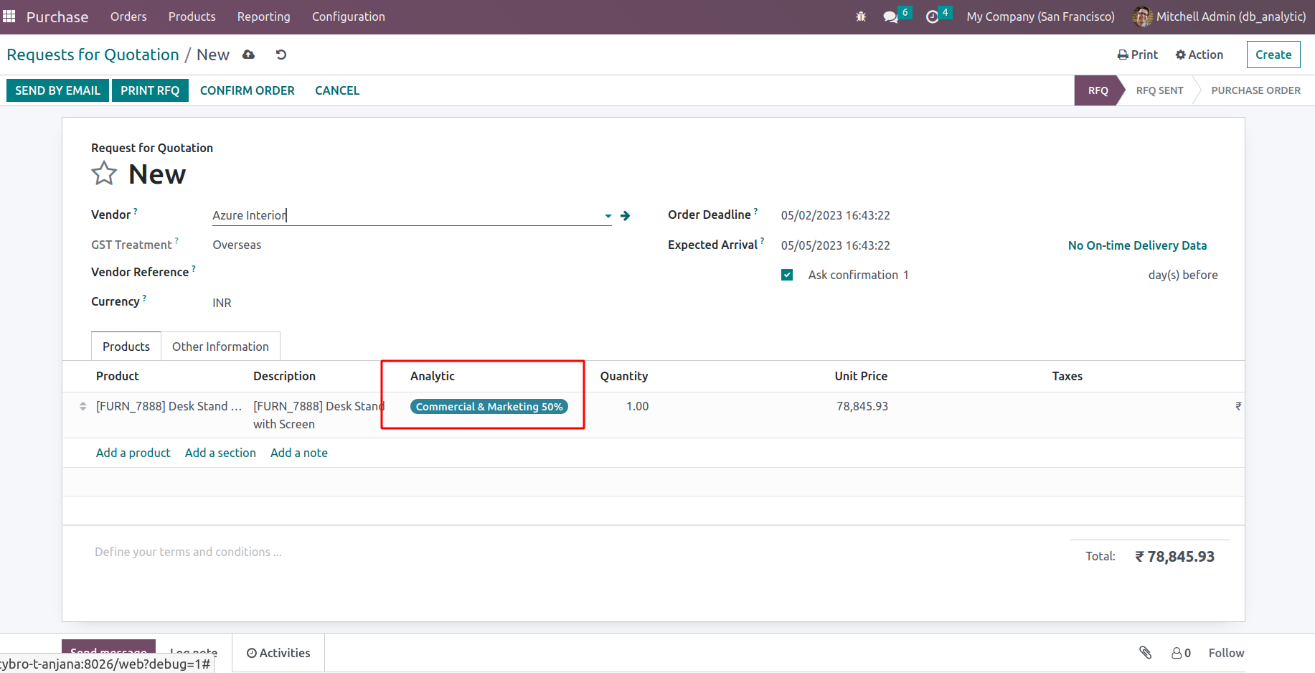Click the Description column header
1315x673 pixels.
pyautogui.click(x=284, y=376)
